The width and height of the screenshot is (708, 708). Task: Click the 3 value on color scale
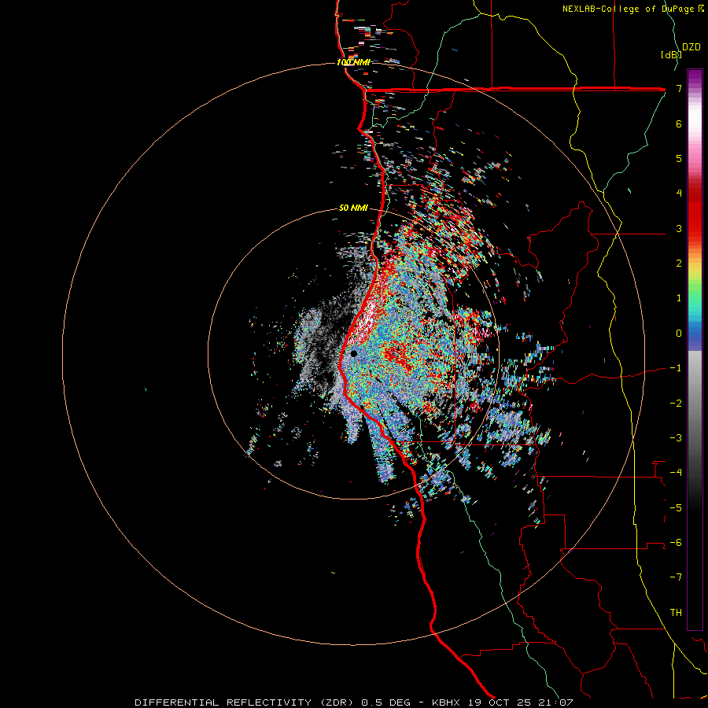tap(679, 228)
